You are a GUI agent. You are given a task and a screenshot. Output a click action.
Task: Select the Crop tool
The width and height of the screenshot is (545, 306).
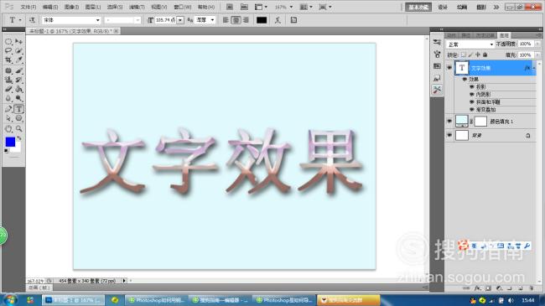tap(8, 60)
